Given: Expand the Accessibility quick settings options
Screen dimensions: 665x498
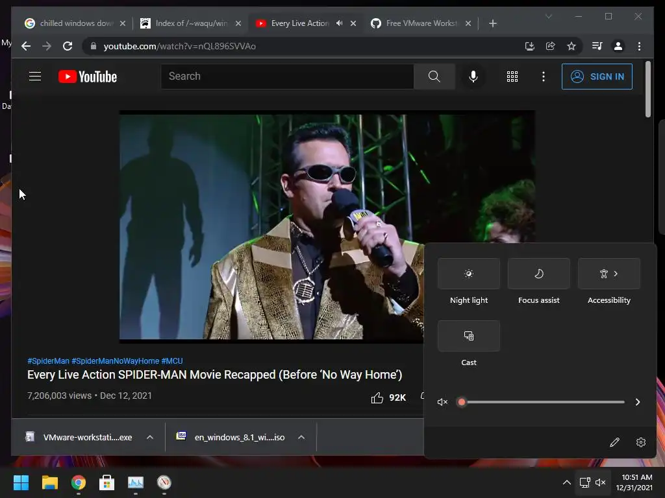Looking at the screenshot, I should (x=609, y=274).
